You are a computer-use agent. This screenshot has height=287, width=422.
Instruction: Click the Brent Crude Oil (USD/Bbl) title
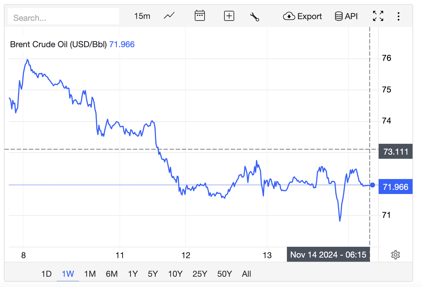point(58,44)
